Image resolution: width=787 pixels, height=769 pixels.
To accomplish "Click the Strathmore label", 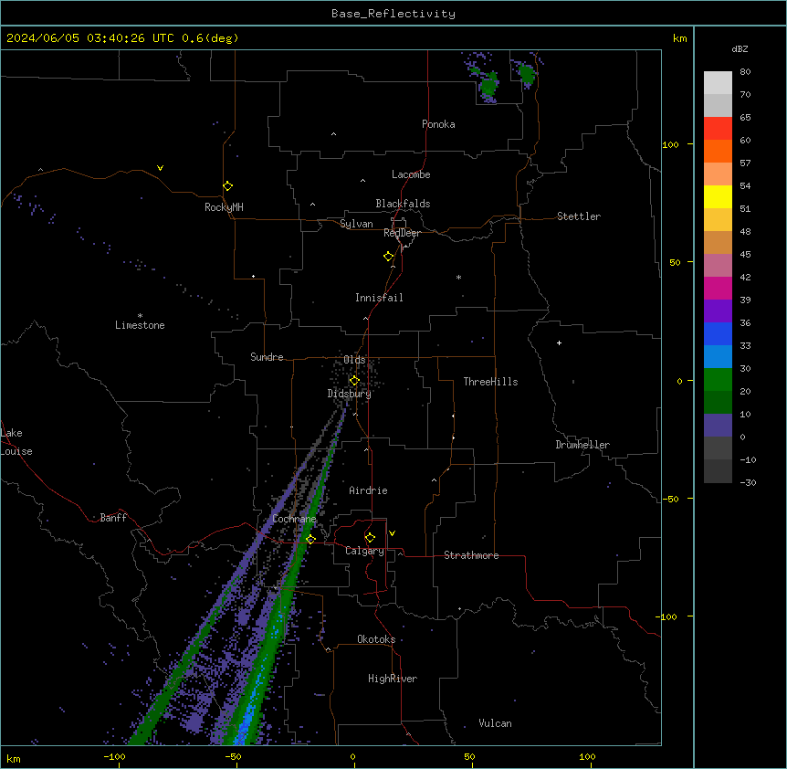I will click(471, 555).
